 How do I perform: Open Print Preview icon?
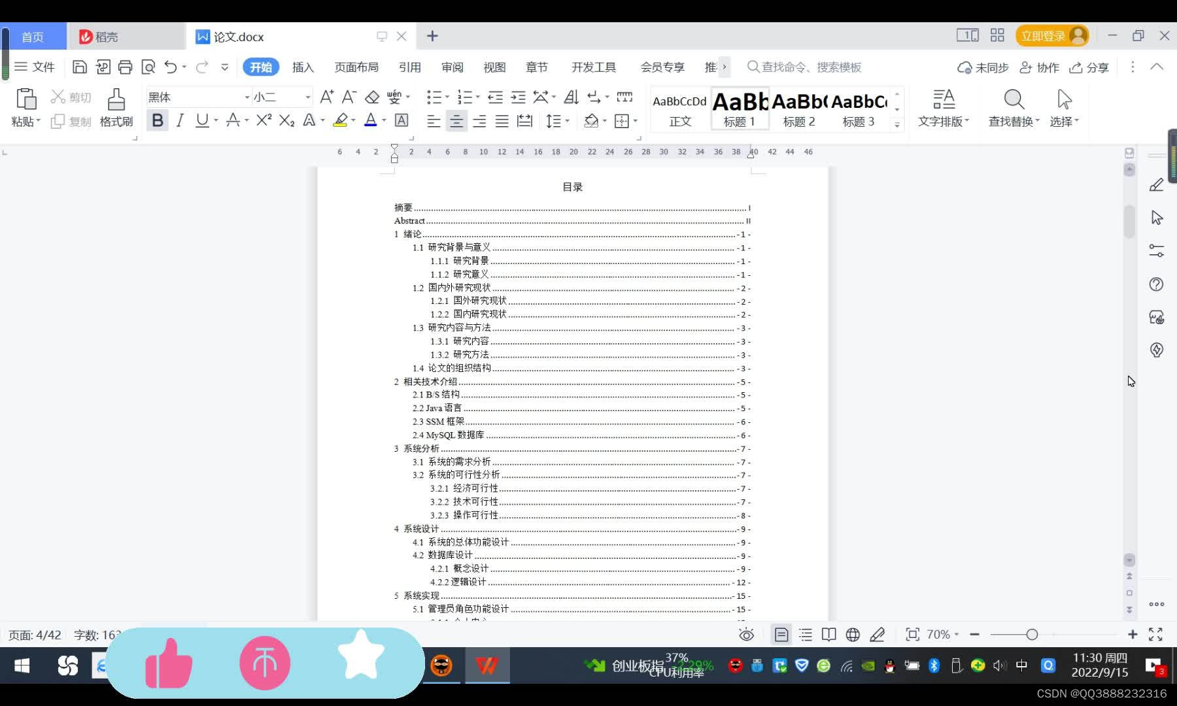(x=148, y=67)
